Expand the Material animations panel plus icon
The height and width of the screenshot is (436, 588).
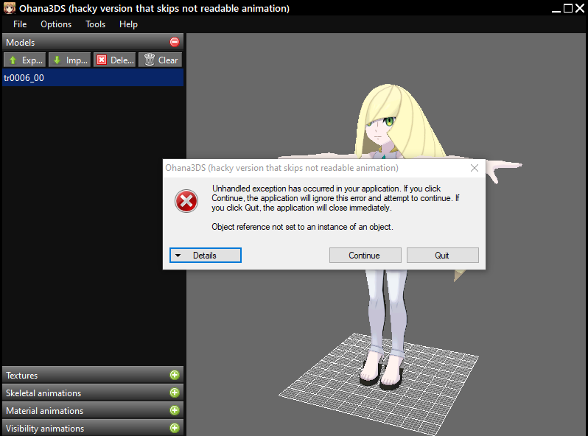point(175,410)
